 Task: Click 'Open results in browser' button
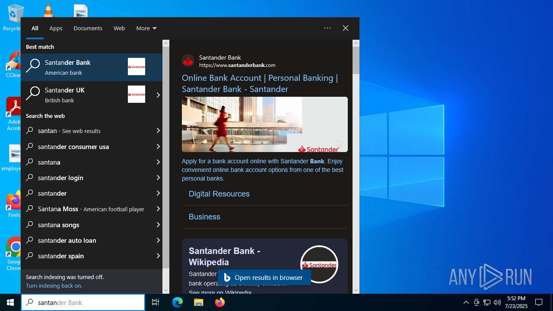[x=264, y=277]
